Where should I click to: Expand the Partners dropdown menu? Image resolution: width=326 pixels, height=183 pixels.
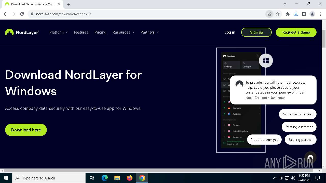[x=150, y=32]
